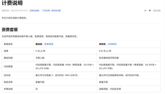The width and height of the screenshot is (165, 94).
Task: Open the 产品详情 link
Action: (x=46, y=11)
